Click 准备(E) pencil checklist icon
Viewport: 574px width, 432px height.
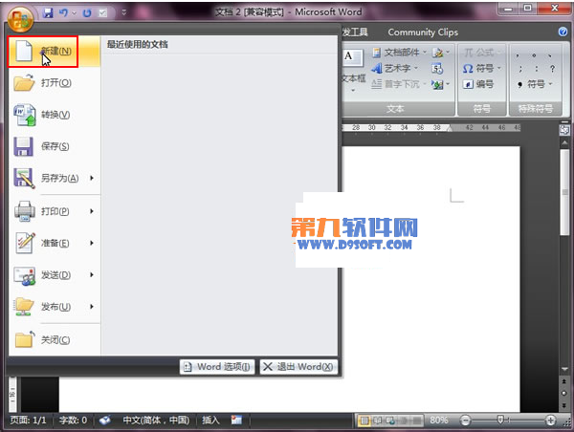click(x=25, y=243)
